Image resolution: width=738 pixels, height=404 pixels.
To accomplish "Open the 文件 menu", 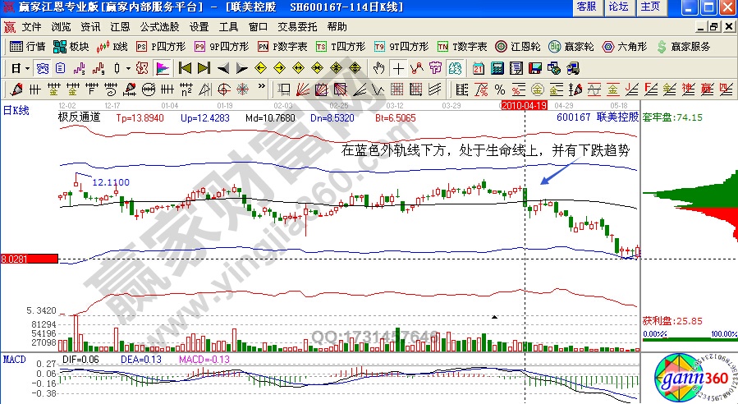I will 31,27.
